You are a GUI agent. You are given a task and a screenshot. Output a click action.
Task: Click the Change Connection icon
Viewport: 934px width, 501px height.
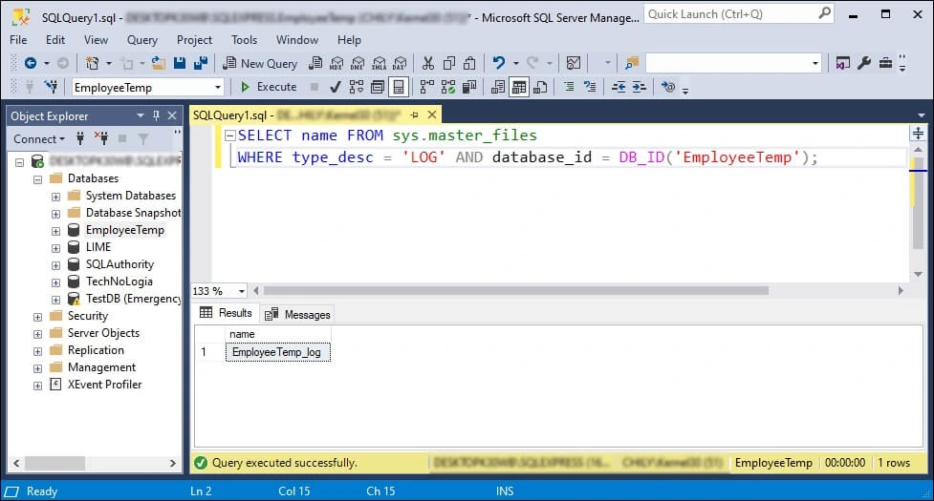click(52, 88)
